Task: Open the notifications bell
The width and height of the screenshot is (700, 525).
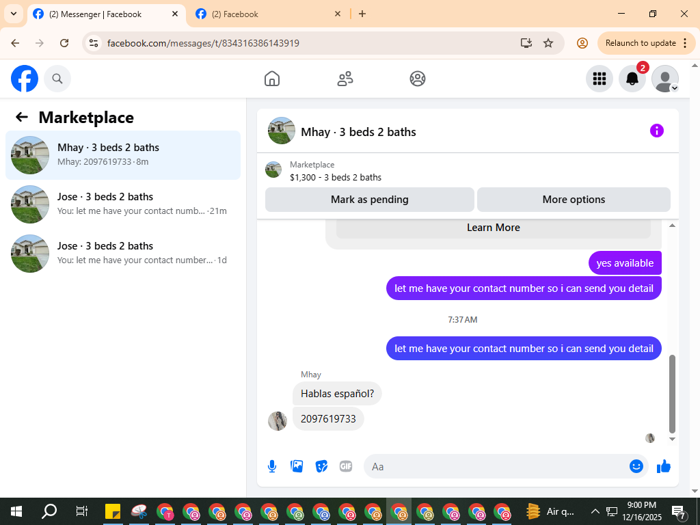Action: coord(632,79)
